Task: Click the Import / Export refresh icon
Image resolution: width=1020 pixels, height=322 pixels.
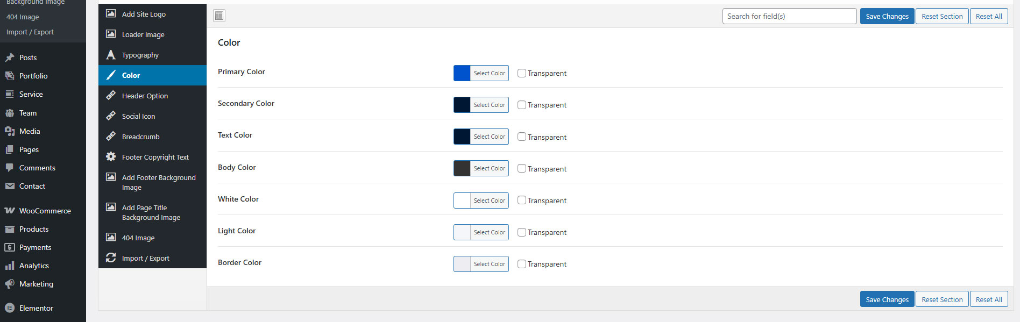Action: (111, 258)
